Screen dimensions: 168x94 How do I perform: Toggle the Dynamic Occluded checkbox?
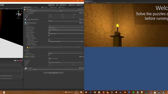point(49,55)
